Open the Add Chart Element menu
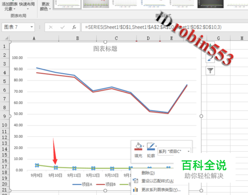248x195 pixels. (x=9, y=6)
